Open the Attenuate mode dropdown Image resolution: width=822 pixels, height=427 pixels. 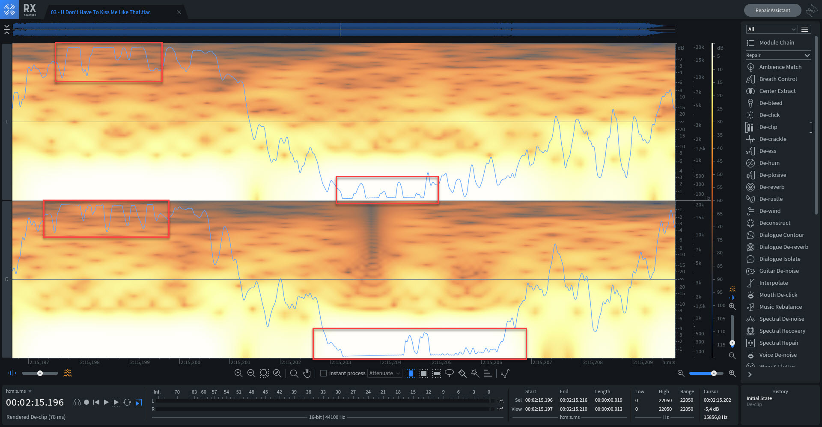pyautogui.click(x=384, y=373)
